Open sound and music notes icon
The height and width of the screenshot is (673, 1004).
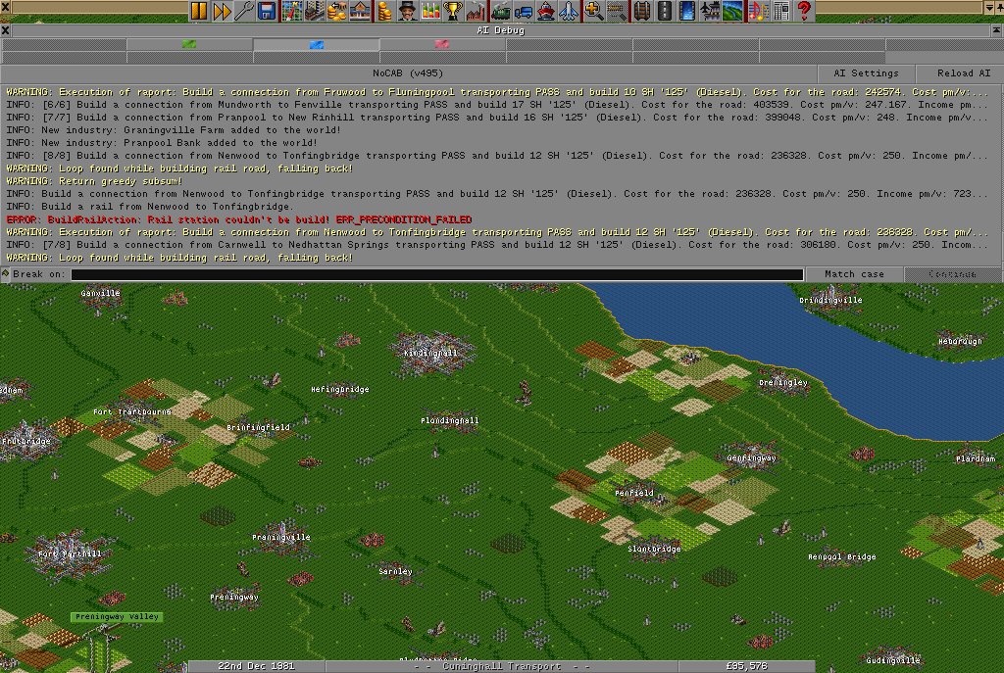tap(758, 11)
